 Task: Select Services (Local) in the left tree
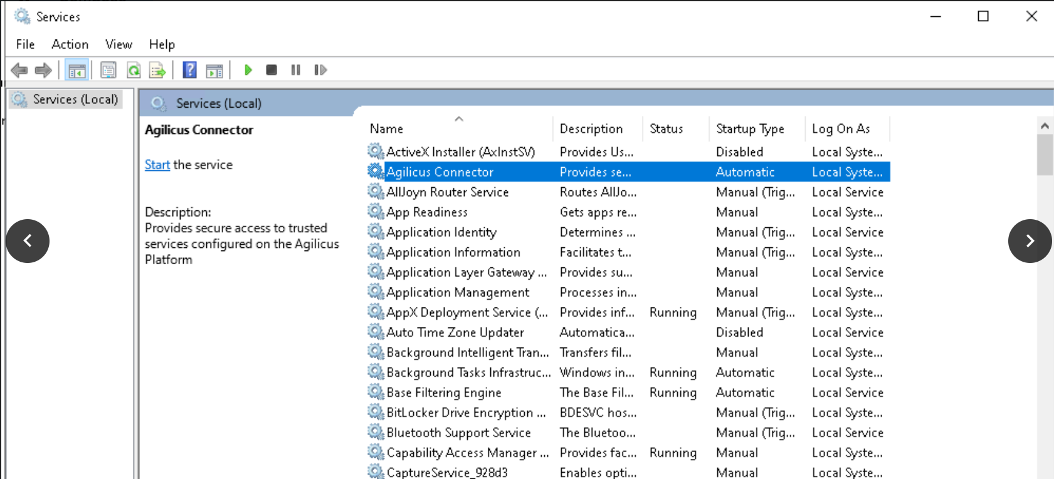click(x=75, y=100)
